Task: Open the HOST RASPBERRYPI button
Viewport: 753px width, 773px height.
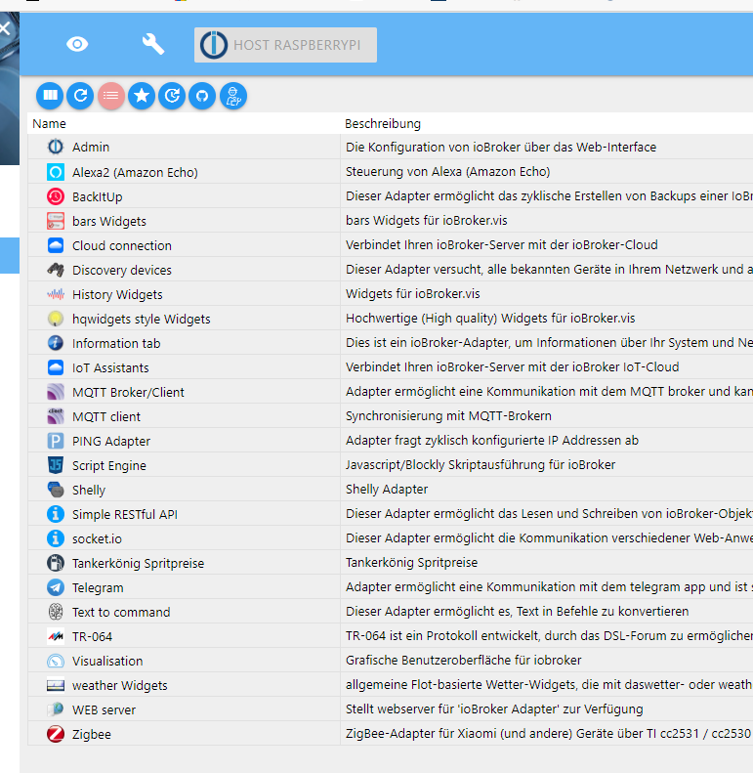Action: pos(285,45)
